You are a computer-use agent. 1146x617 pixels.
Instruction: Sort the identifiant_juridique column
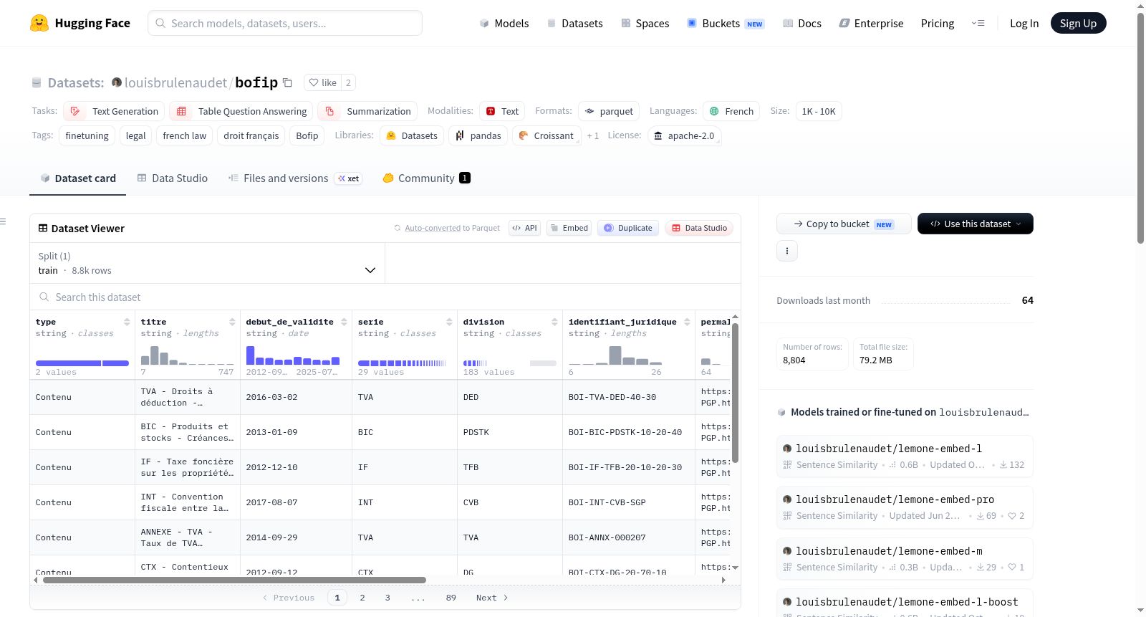click(687, 322)
